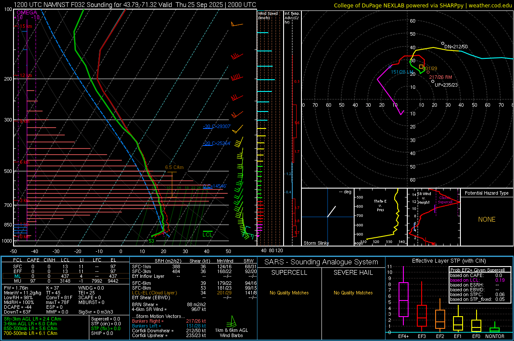
Task: Click the Corfidi Upshear line
Action: (169, 335)
